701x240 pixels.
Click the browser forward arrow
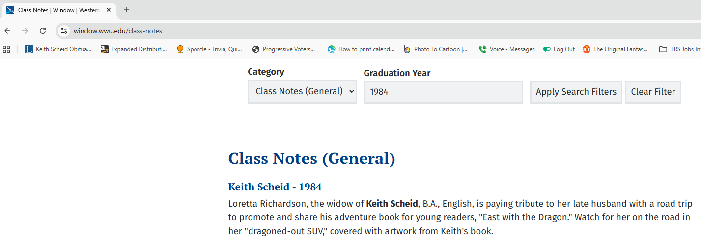[x=25, y=31]
